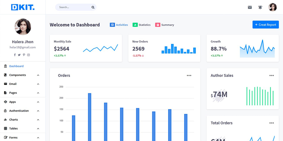Click the New Orders mini bar chart
The image size is (283, 141).
[179, 49]
